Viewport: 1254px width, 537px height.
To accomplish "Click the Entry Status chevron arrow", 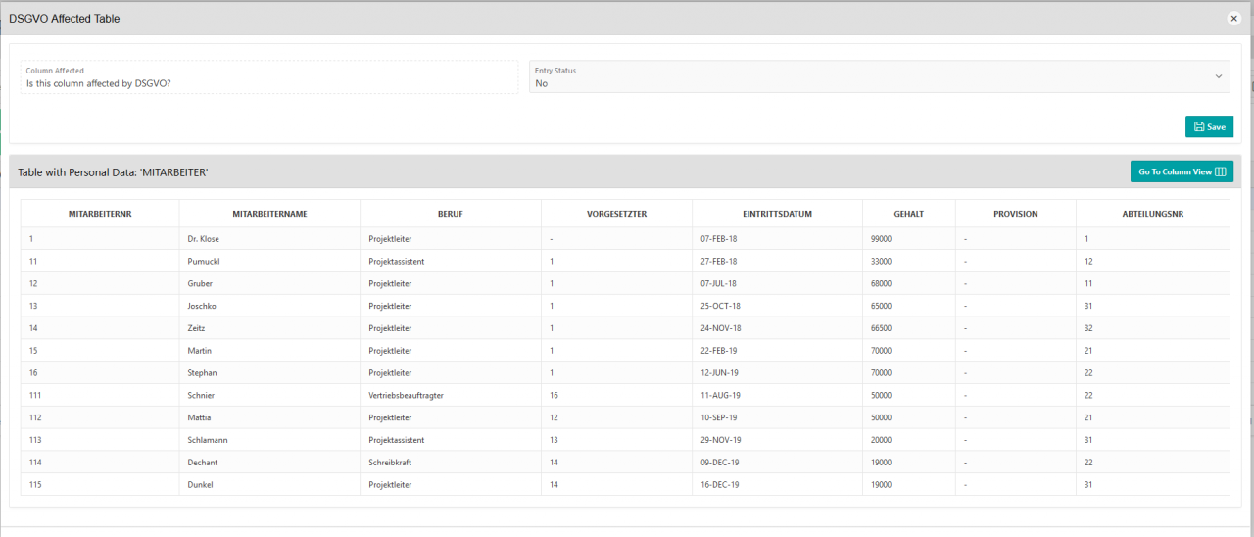I will pos(1219,76).
